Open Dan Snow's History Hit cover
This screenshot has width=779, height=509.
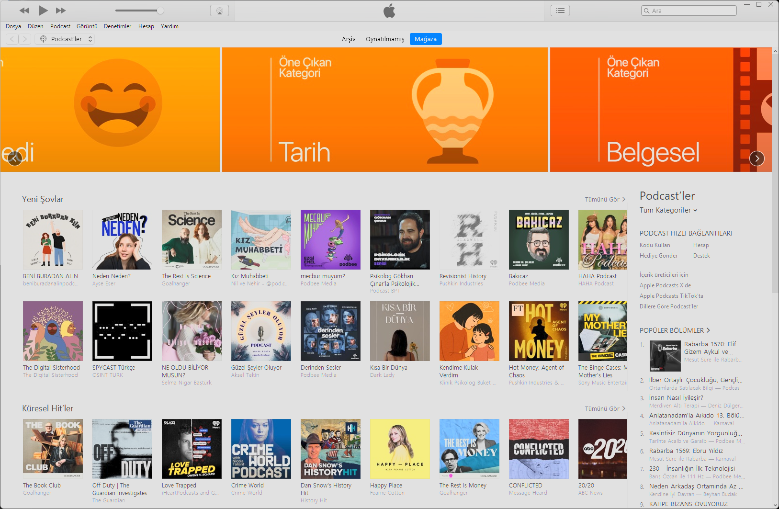330,449
